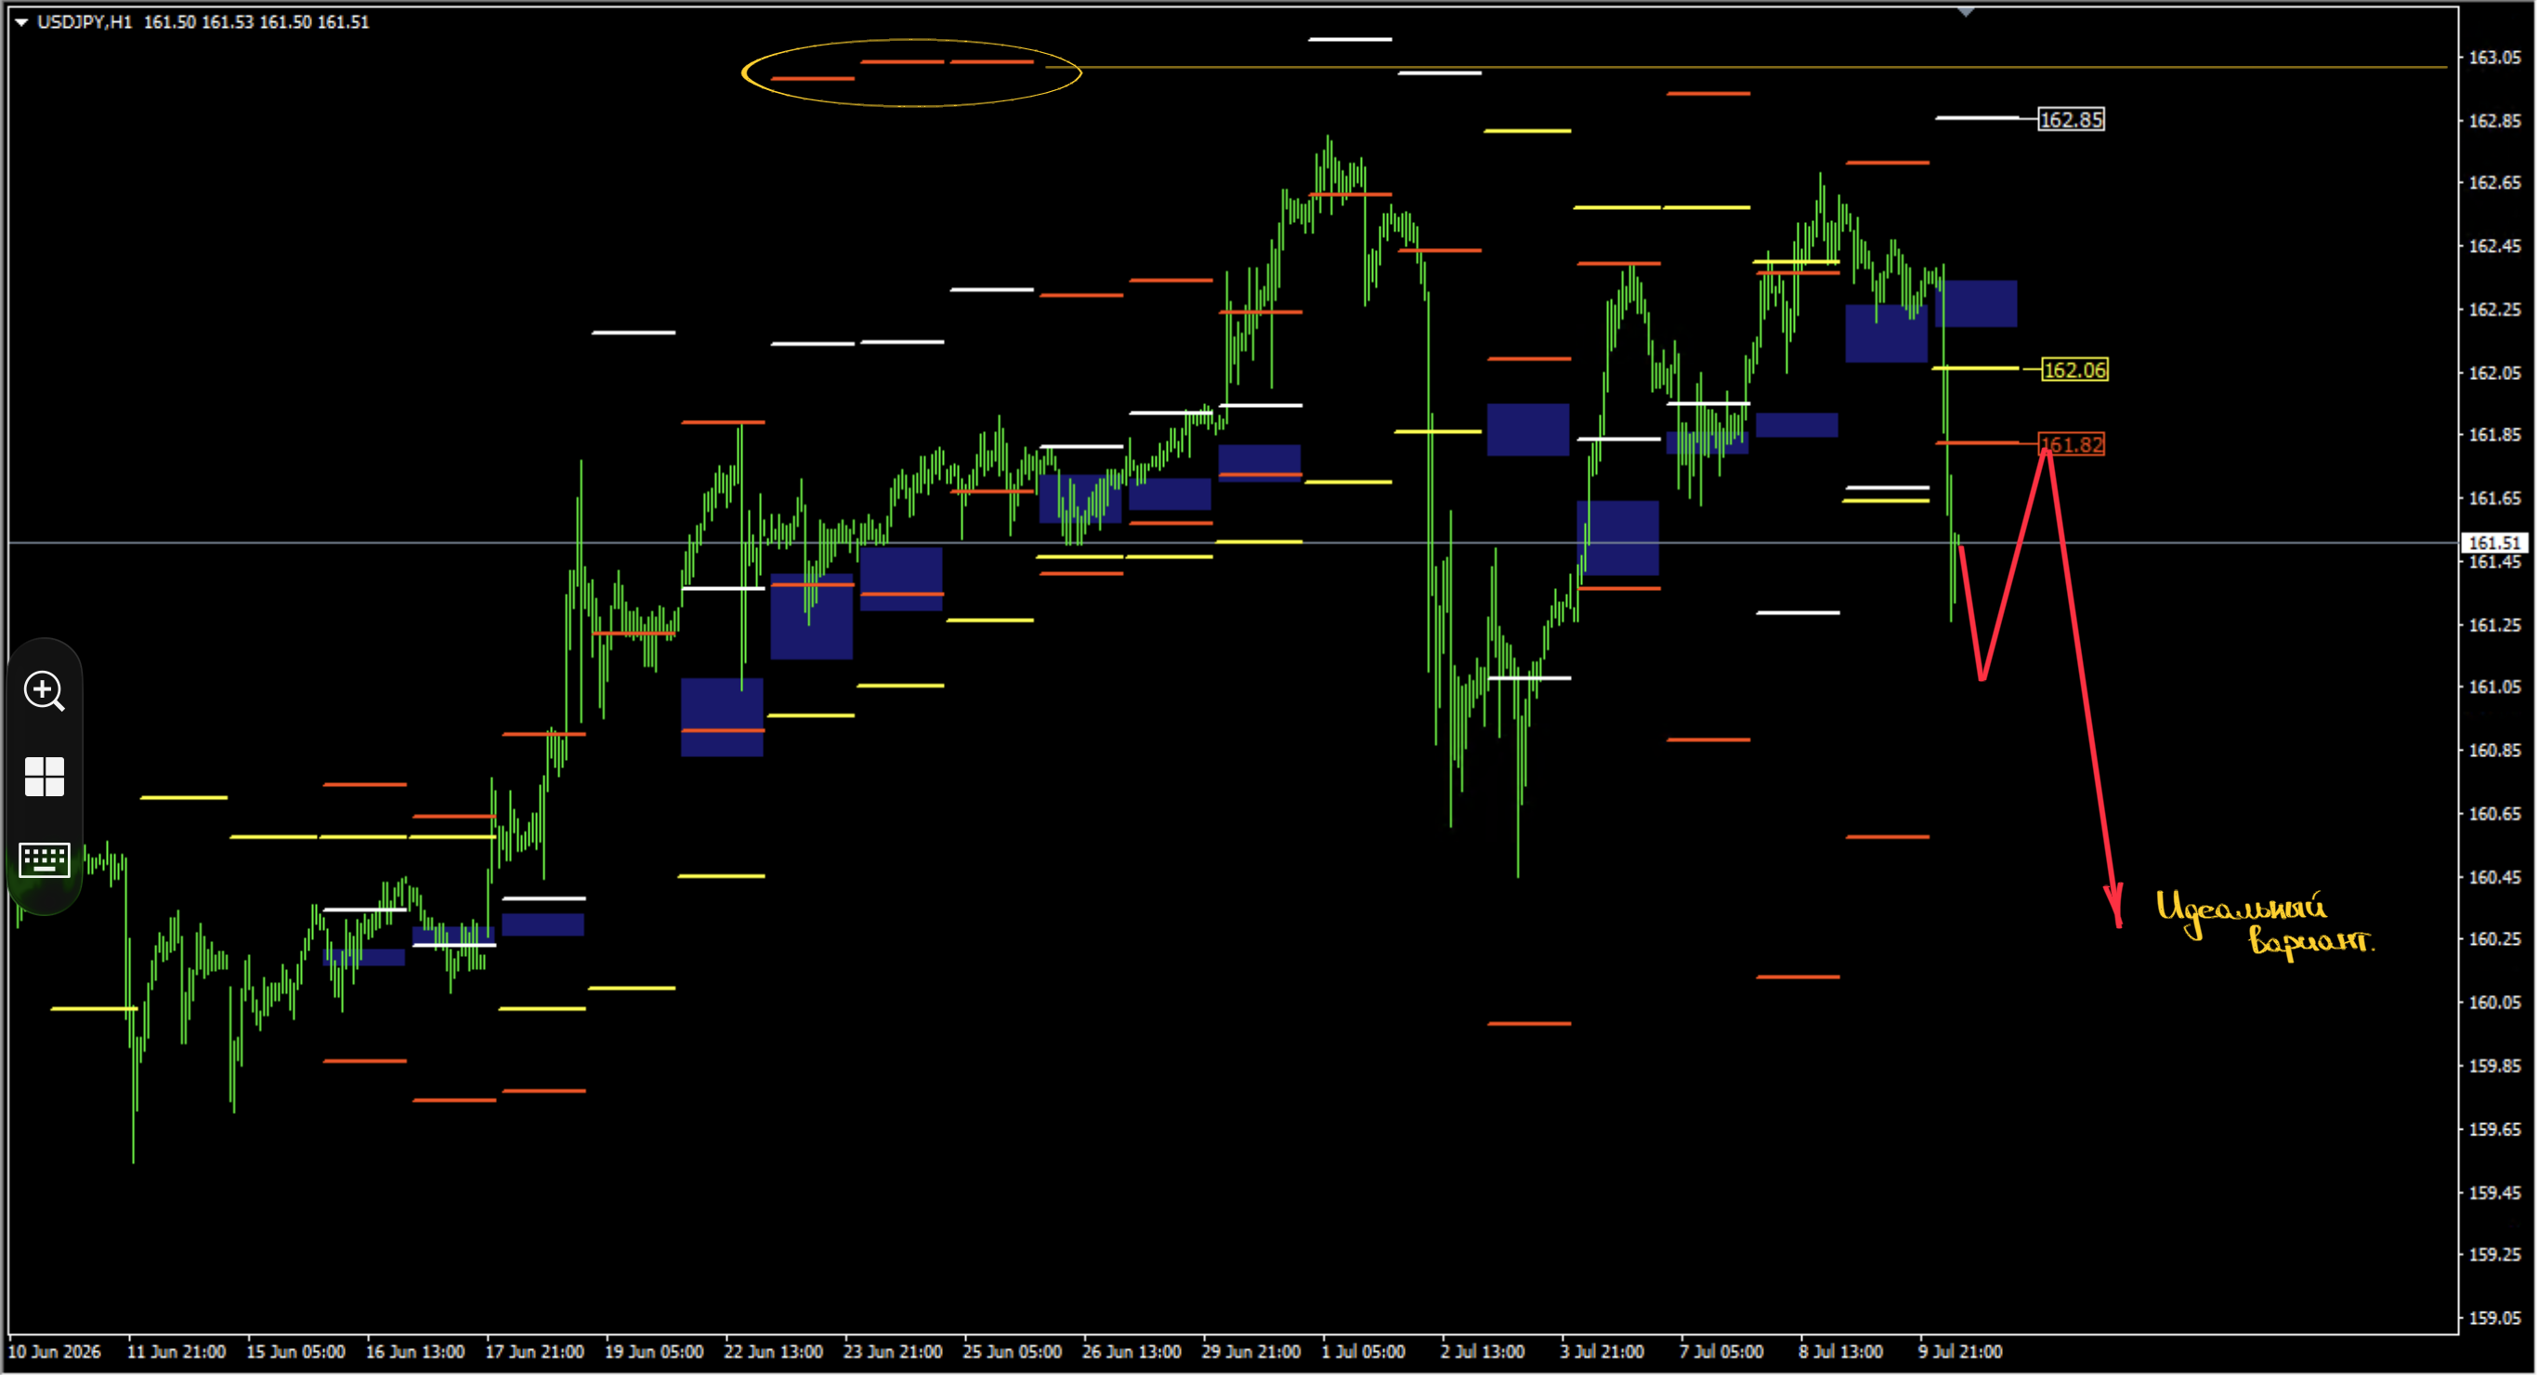Expand the USDJPY,H1 chart title arrow
Viewport: 2538px width, 1375px height.
20,21
